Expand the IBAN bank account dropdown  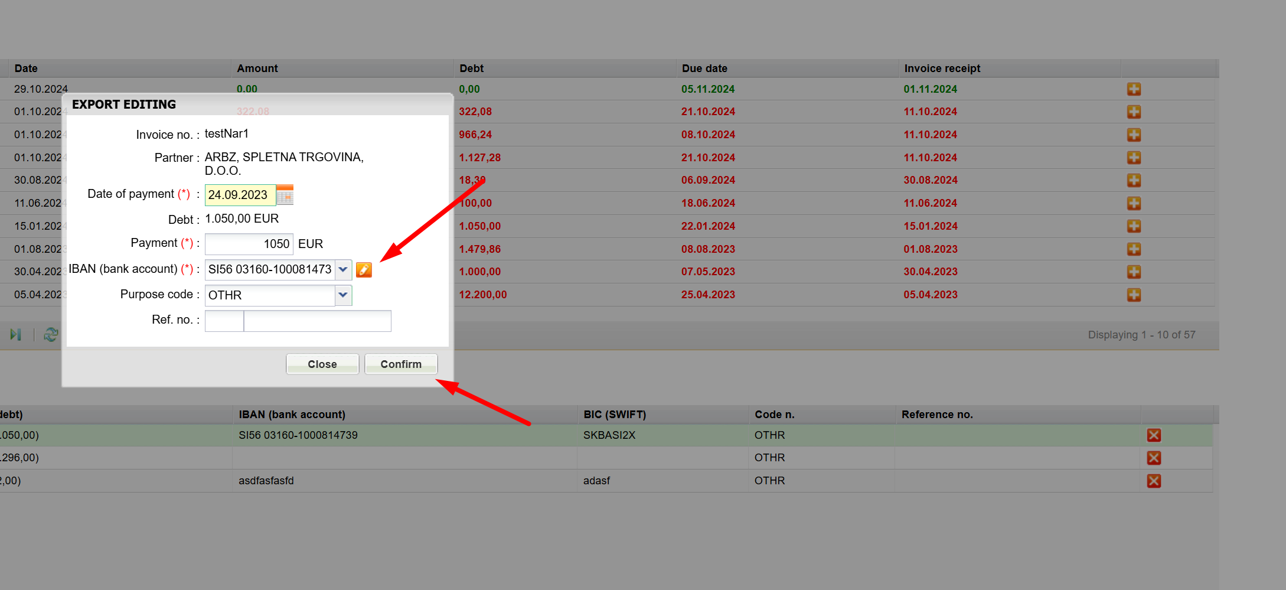[343, 270]
